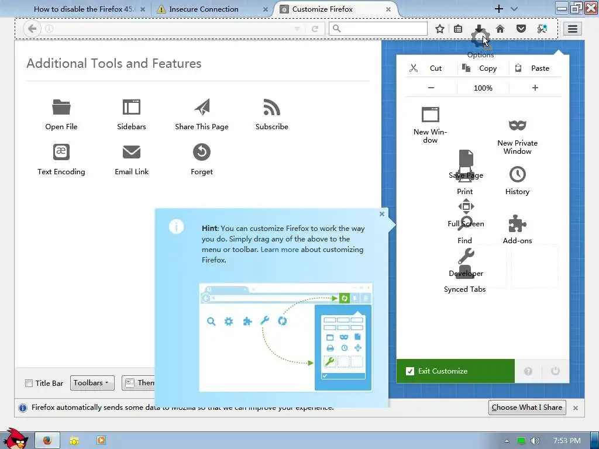
Task: Click the Firefox taskbar icon
Action: pos(47,440)
